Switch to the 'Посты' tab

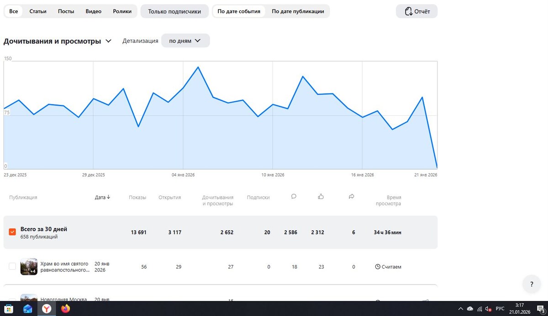(x=66, y=11)
